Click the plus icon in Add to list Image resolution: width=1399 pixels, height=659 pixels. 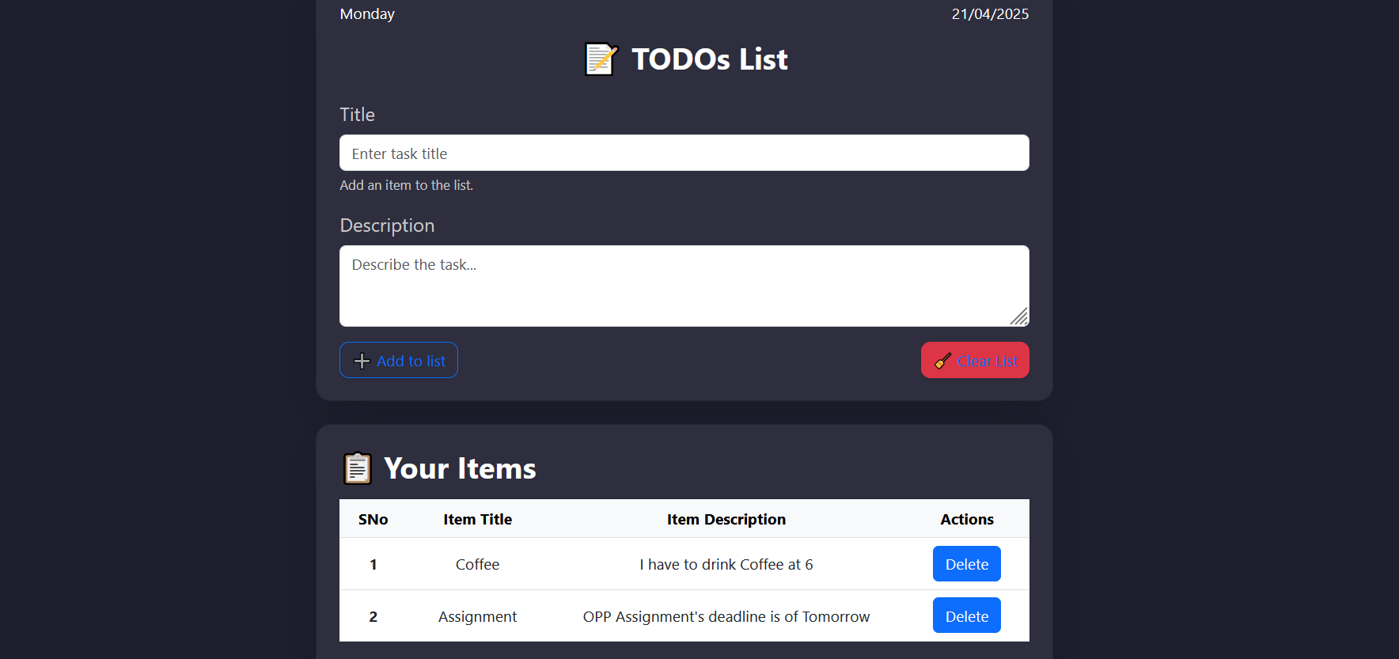[362, 361]
